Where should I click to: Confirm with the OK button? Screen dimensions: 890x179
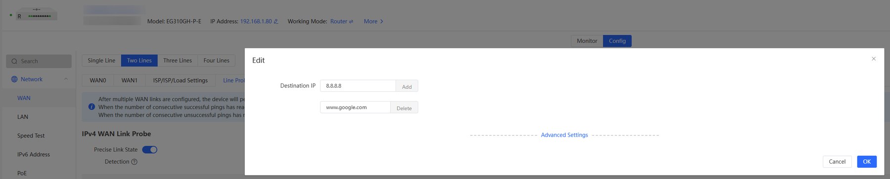coord(867,162)
